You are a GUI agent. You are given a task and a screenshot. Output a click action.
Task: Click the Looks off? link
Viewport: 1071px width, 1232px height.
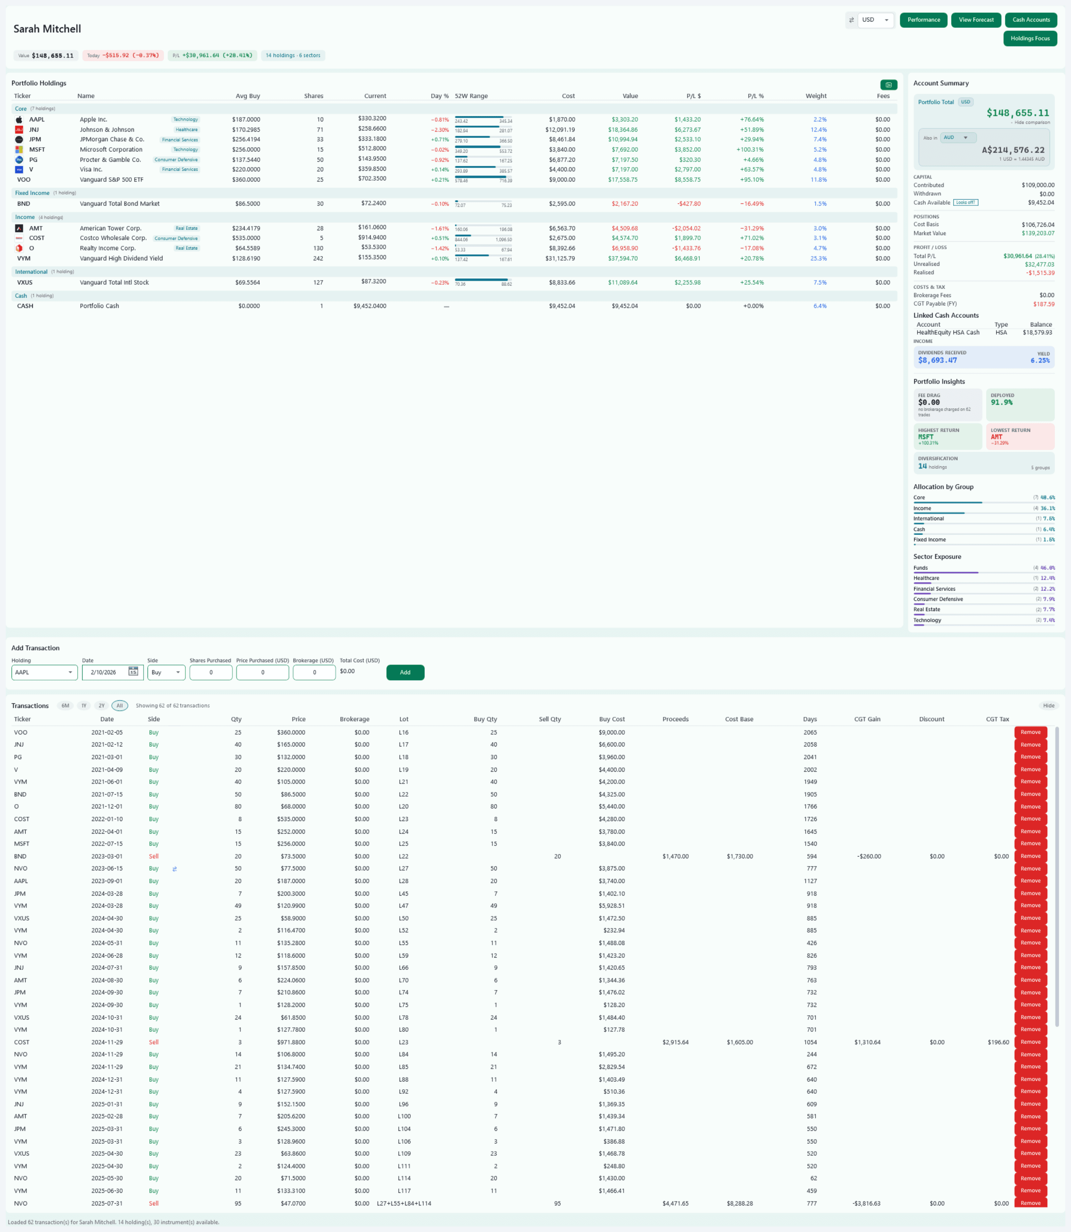point(965,203)
